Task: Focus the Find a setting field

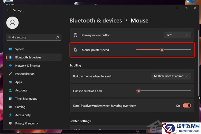Action: (34, 37)
